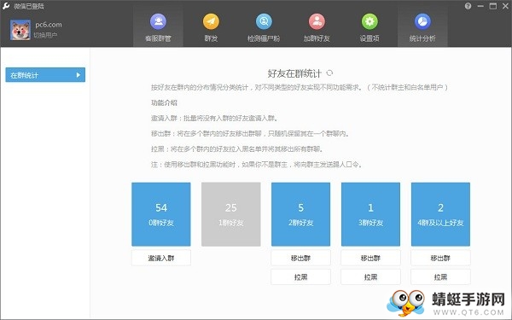Click the pc6.com username
The image size is (512, 320).
tap(49, 25)
